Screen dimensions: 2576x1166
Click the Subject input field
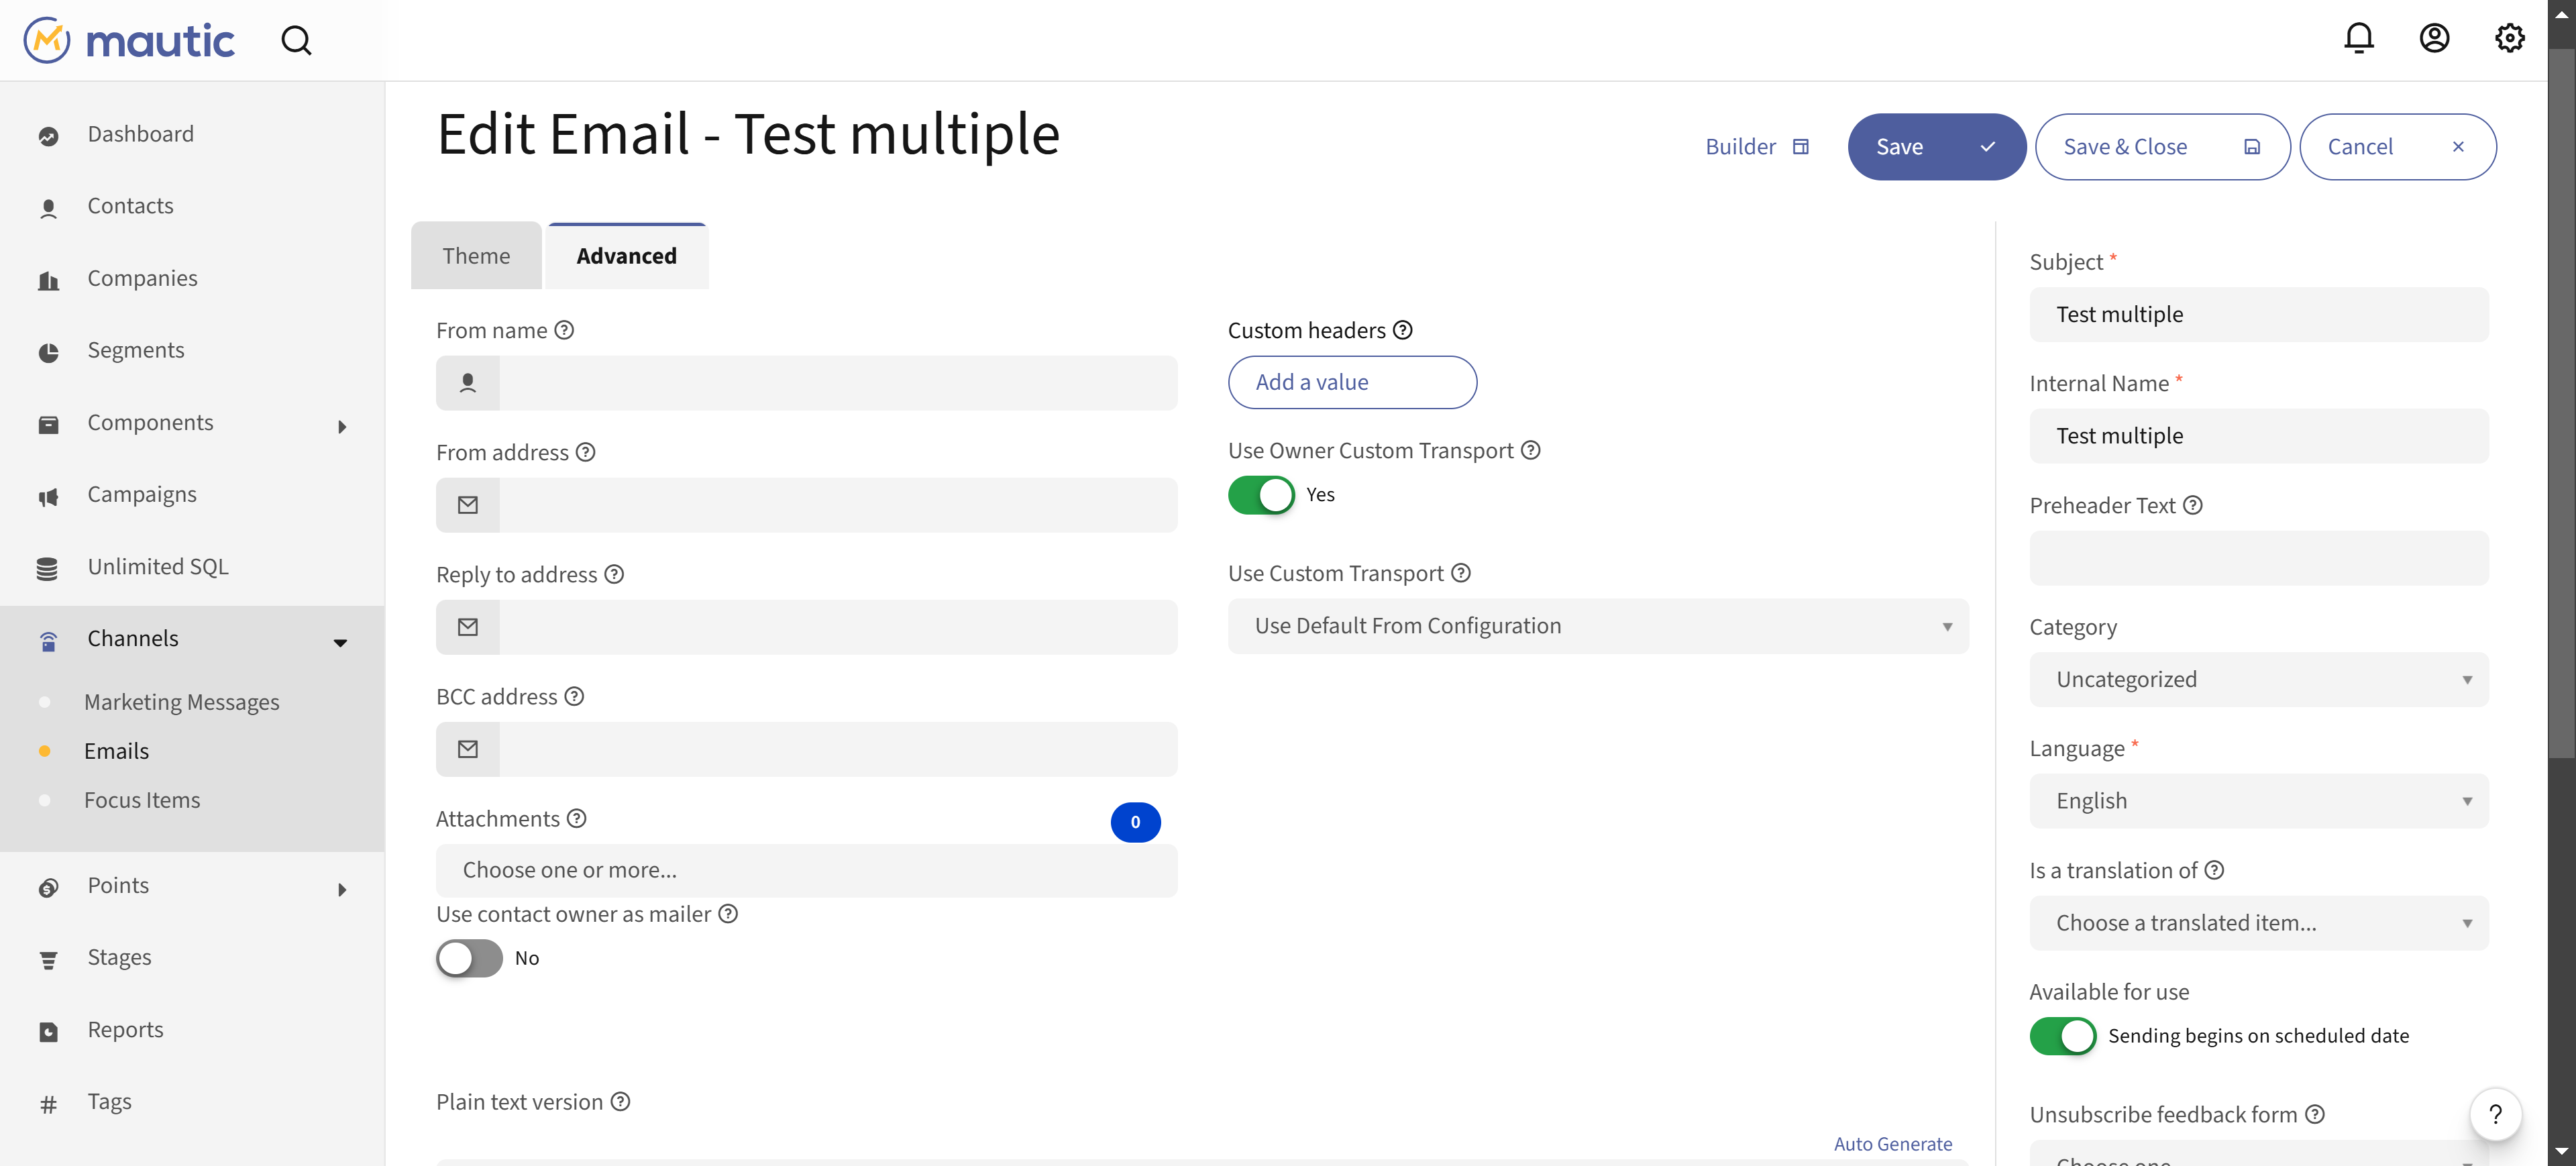pyautogui.click(x=2259, y=312)
